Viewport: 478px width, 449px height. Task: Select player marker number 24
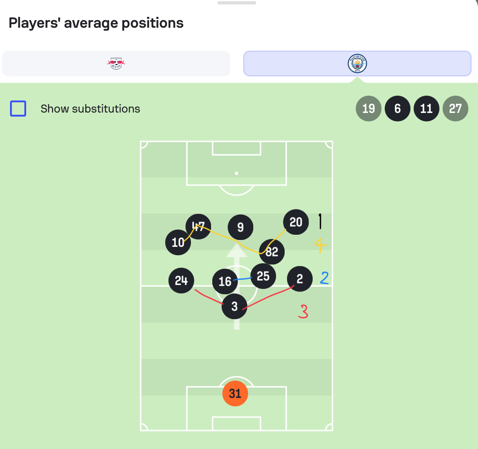181,281
